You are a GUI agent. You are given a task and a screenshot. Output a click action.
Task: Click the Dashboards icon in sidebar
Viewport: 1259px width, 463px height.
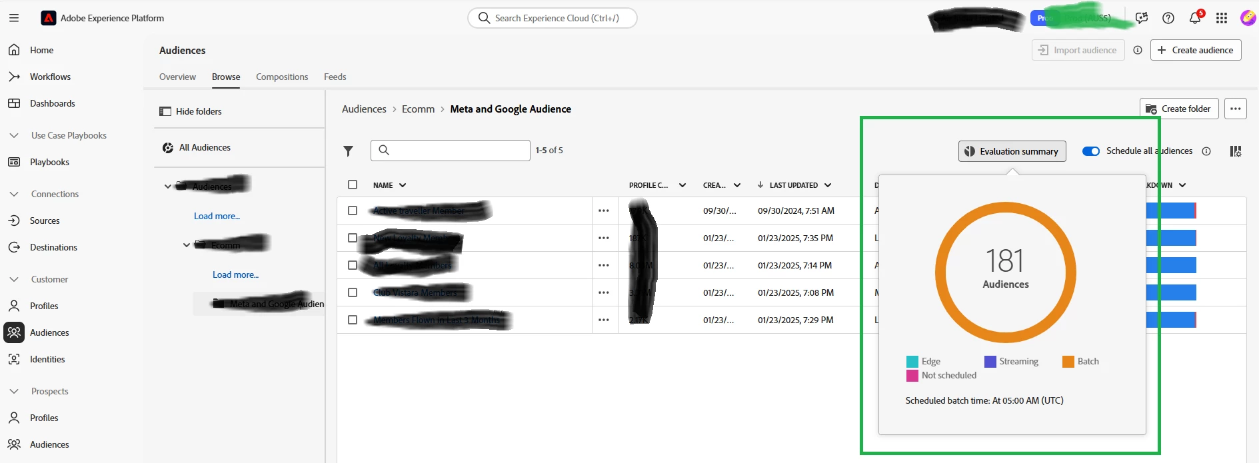click(14, 103)
